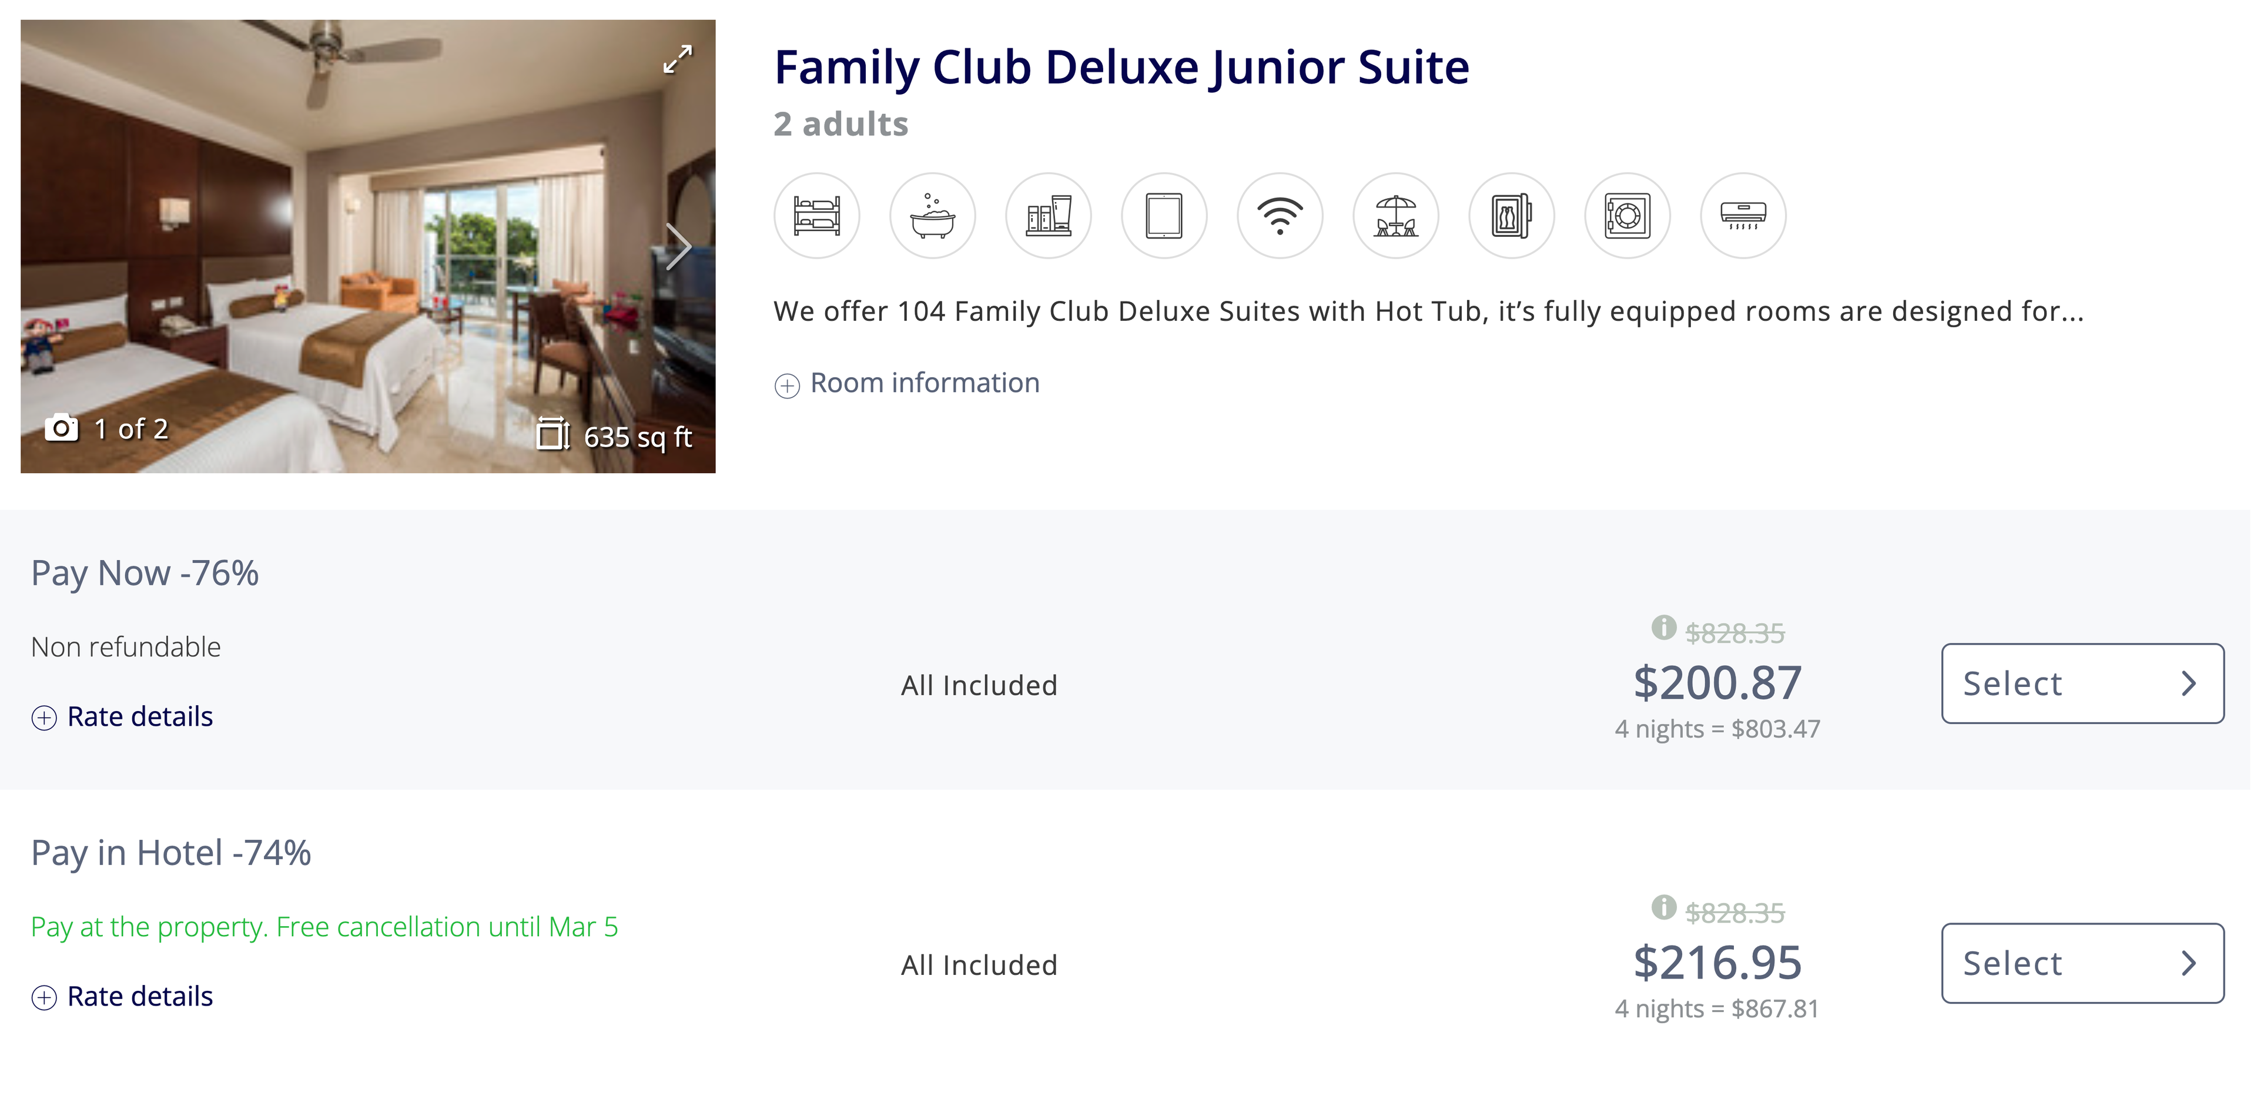Viewport: 2257px width, 1096px height.
Task: Show the next room photo
Action: tap(678, 246)
